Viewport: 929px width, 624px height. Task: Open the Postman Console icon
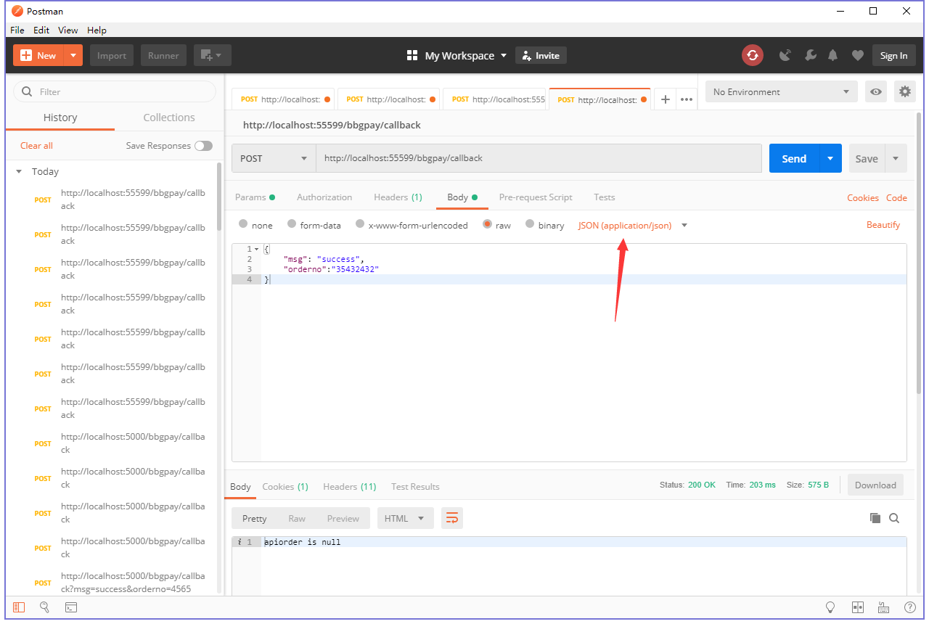(71, 607)
